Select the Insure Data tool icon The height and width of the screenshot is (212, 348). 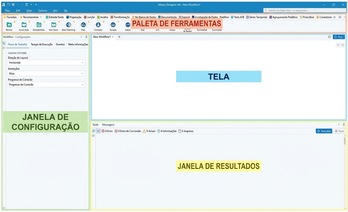coord(24,25)
